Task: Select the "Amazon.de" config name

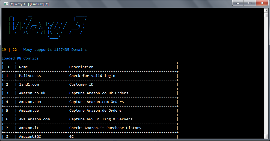Action: click(x=29, y=111)
